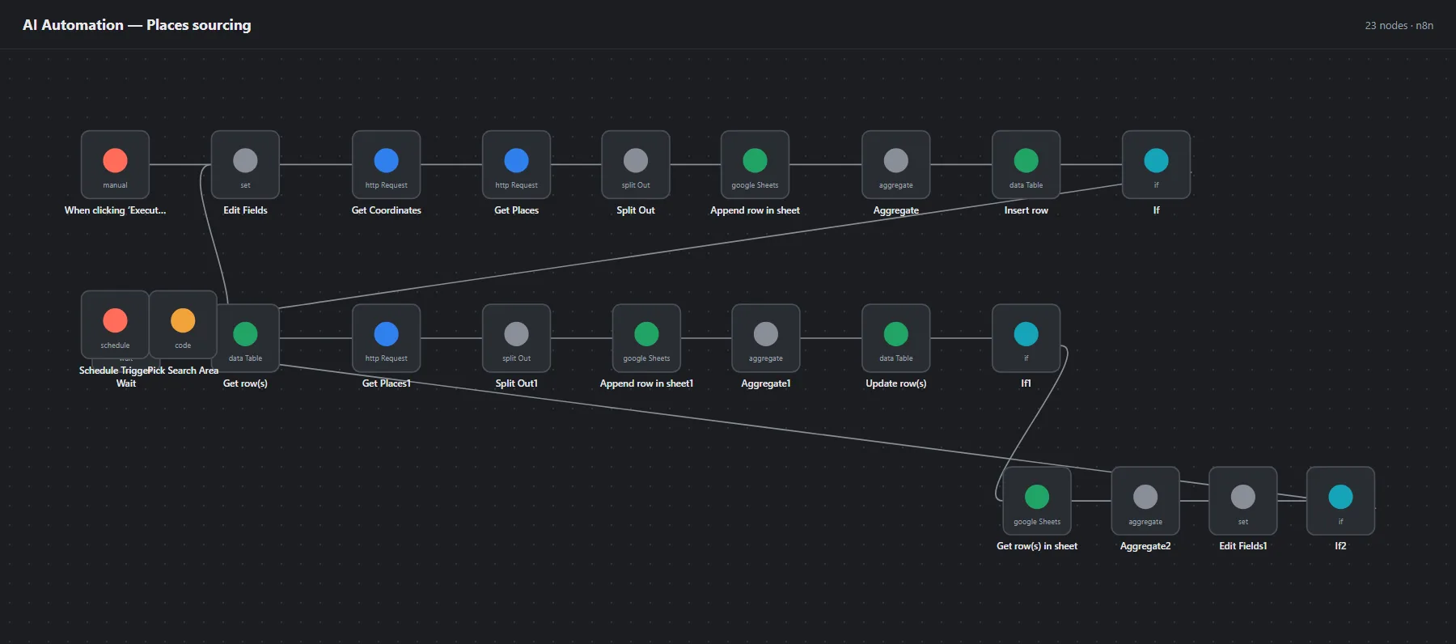Select the Aggregate2 node
This screenshot has height=644, width=1456.
pos(1145,501)
